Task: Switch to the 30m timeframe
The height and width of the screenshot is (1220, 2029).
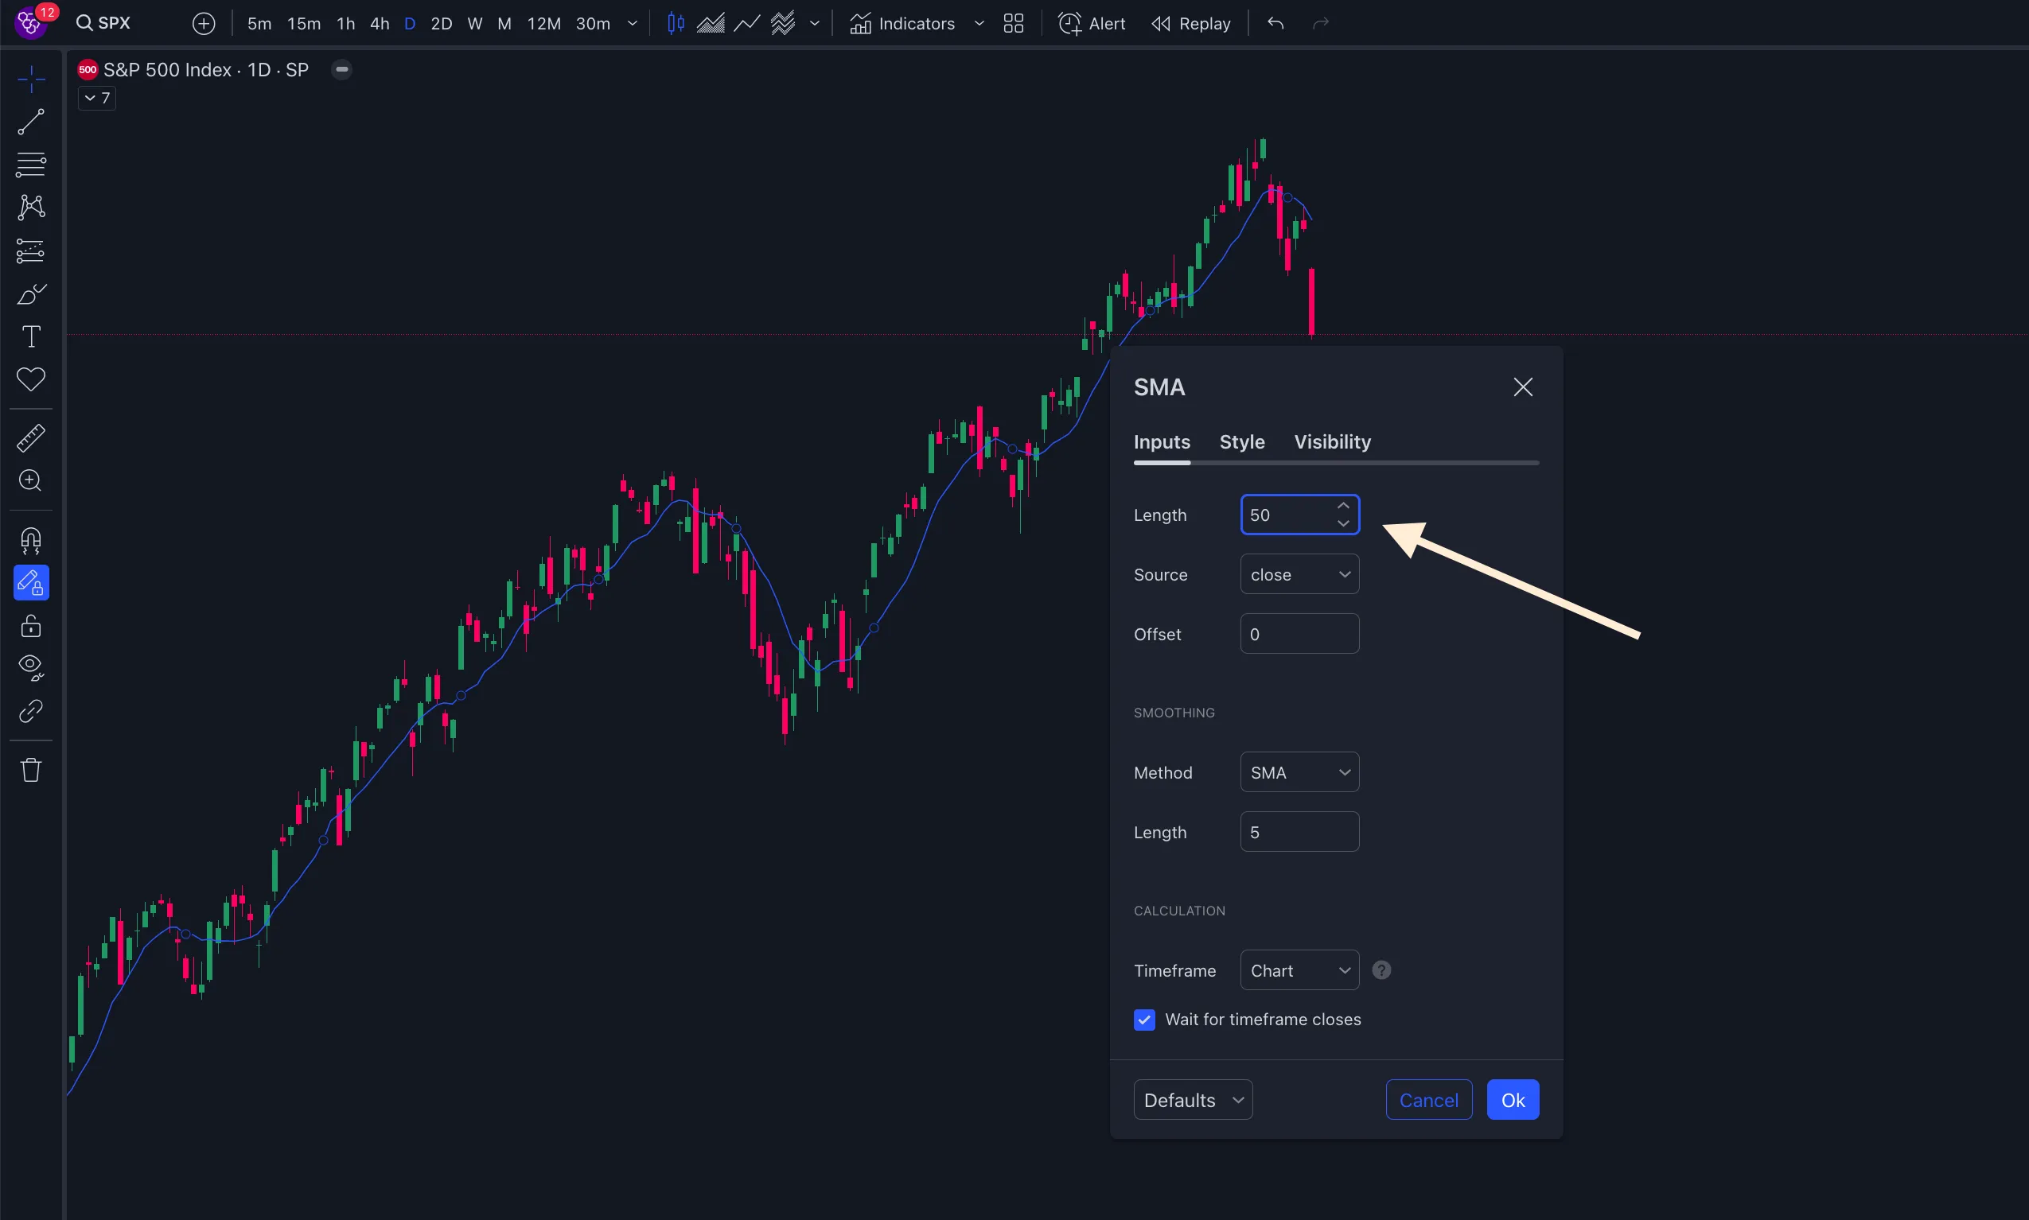Action: click(593, 24)
